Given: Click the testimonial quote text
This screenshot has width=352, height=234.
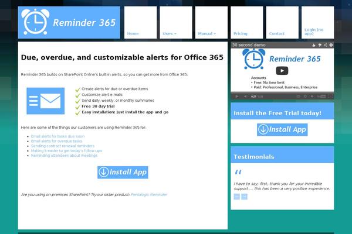Looking at the screenshot, I should coord(282,186).
